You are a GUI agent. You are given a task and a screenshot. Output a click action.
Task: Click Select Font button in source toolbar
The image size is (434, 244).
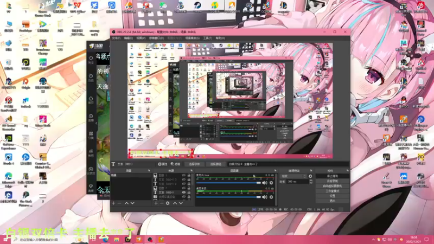tap(194, 164)
